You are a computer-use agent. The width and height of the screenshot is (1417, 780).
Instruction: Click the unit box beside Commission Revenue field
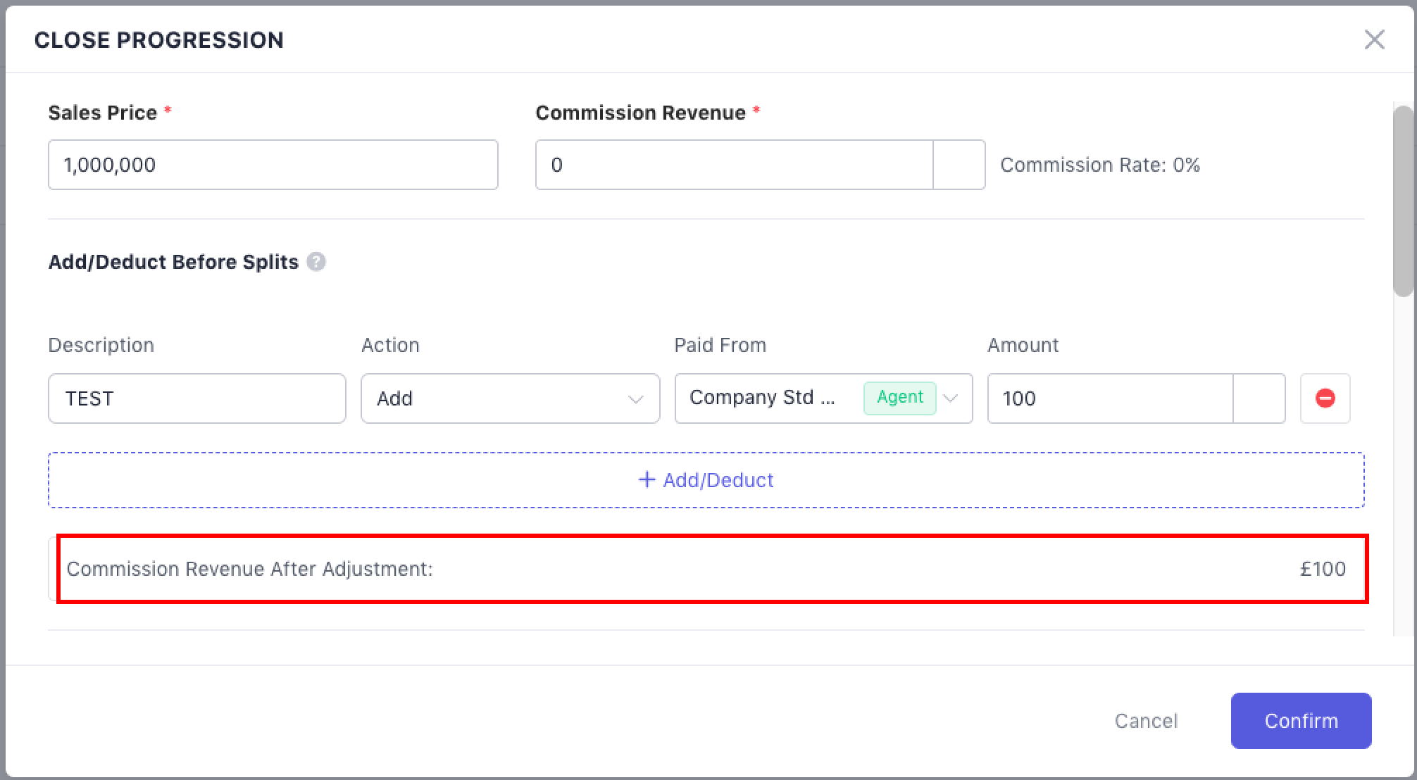click(959, 165)
